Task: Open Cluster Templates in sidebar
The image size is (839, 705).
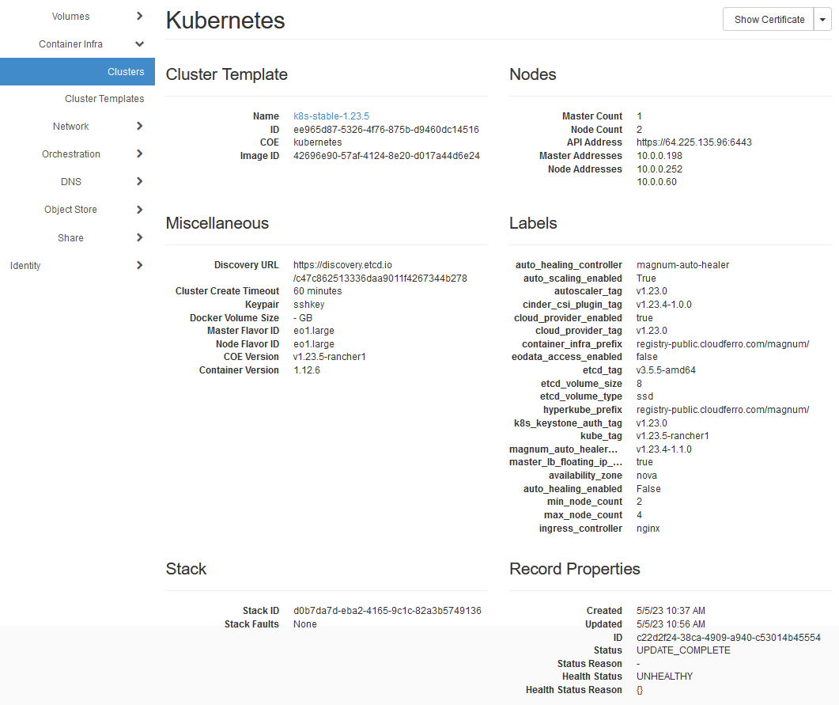Action: click(x=104, y=99)
